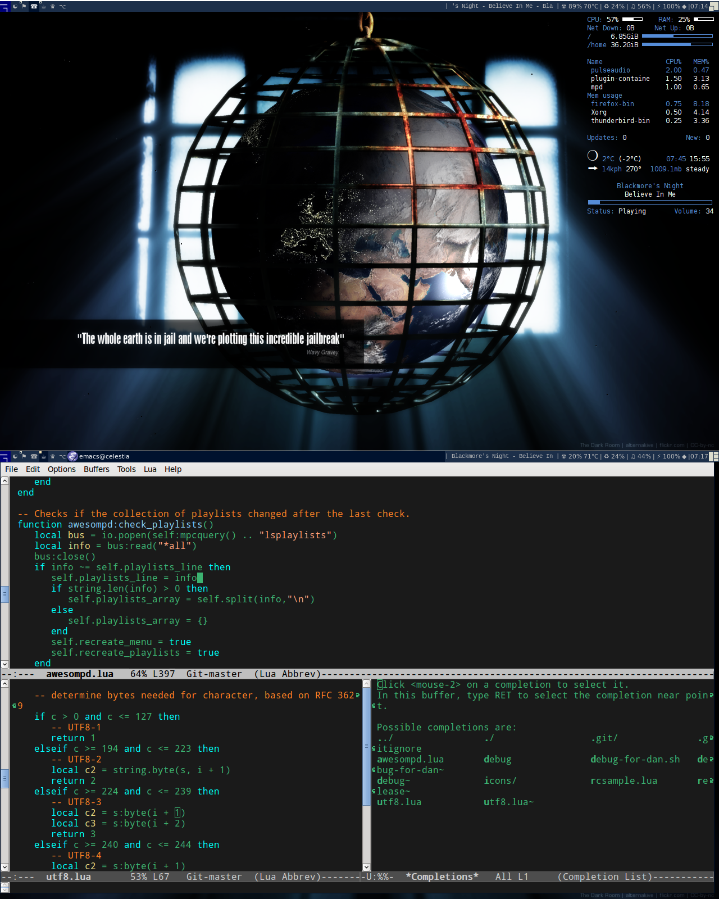Click the up arrow of the utf8.lua scrollbar
719x899 pixels.
pos(4,683)
